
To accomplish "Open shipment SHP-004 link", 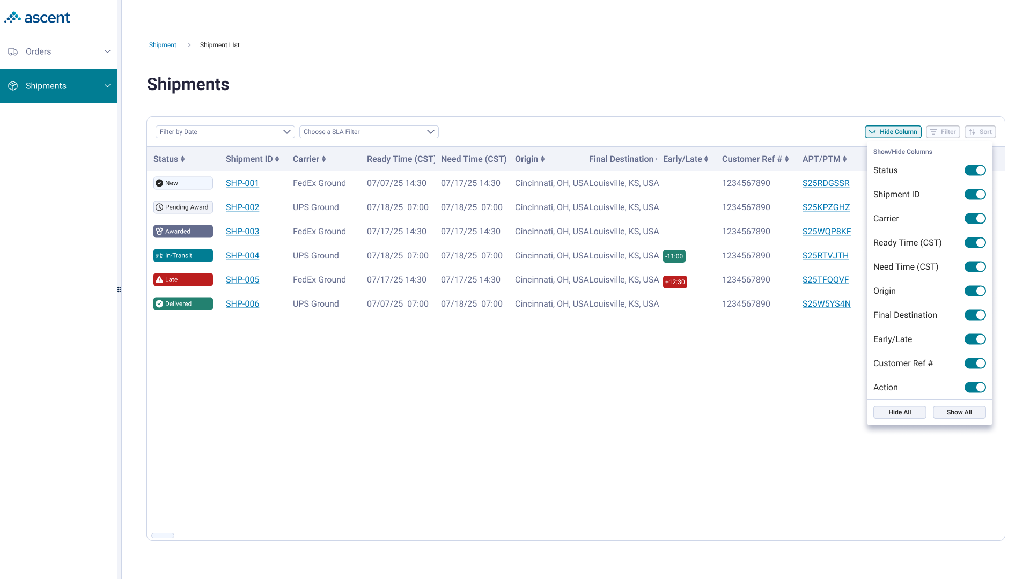I will tap(242, 256).
